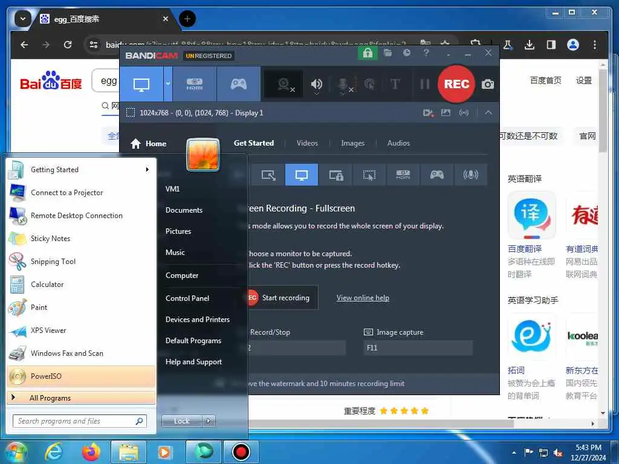
Task: Select Bandicam screen recording mode button
Action: point(141,84)
